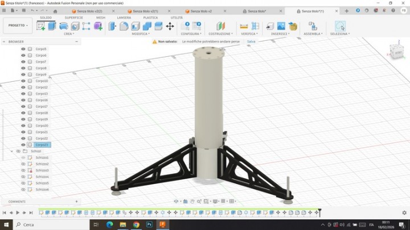Viewport: 410px width, 230px height.
Task: Toggle visibility of Schizzo1 sketch
Action: tap(23, 157)
